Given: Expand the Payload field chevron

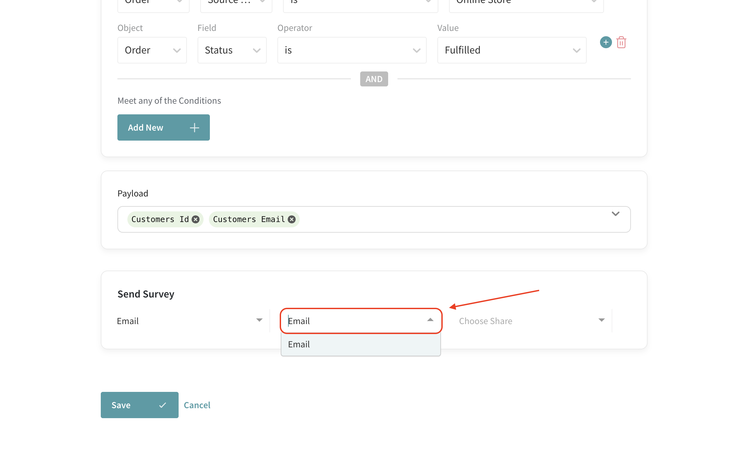Looking at the screenshot, I should point(615,214).
